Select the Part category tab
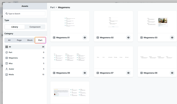177x104 pixels. 40,40
